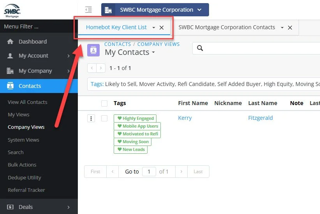Open the row actions menu for Kerry

(91, 118)
